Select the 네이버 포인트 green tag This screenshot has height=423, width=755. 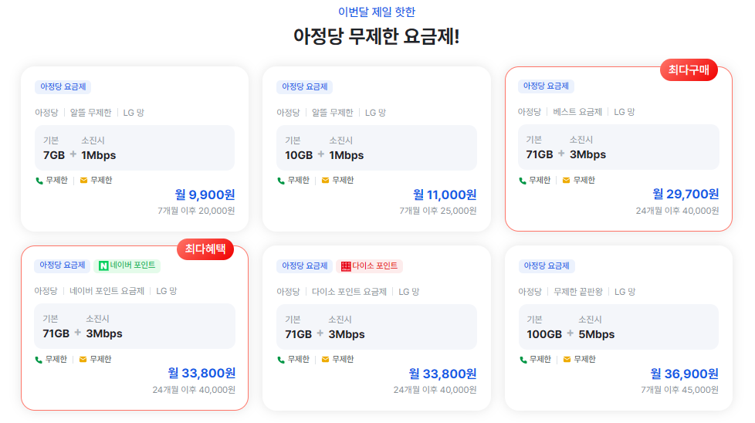(127, 266)
